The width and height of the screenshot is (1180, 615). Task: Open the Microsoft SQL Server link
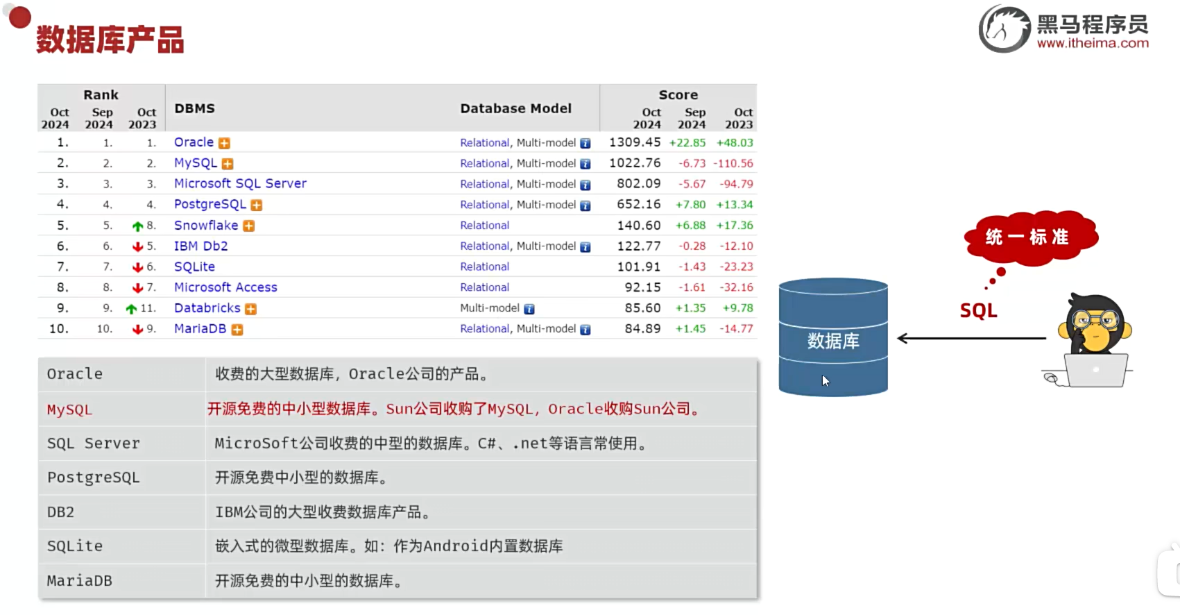pyautogui.click(x=240, y=184)
